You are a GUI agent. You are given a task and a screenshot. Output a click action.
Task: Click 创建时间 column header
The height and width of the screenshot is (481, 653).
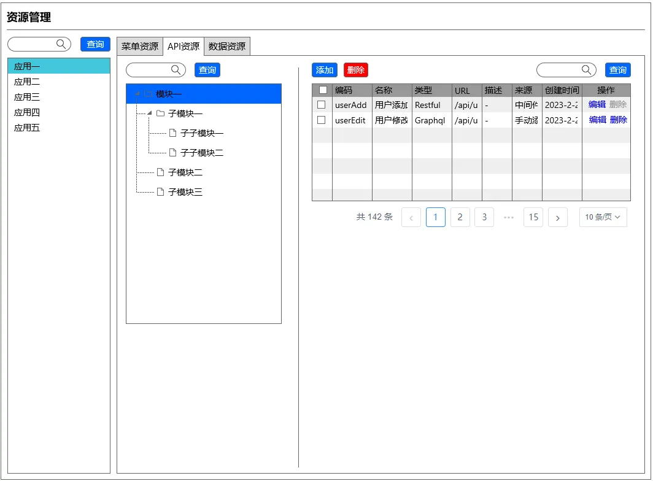pyautogui.click(x=562, y=90)
